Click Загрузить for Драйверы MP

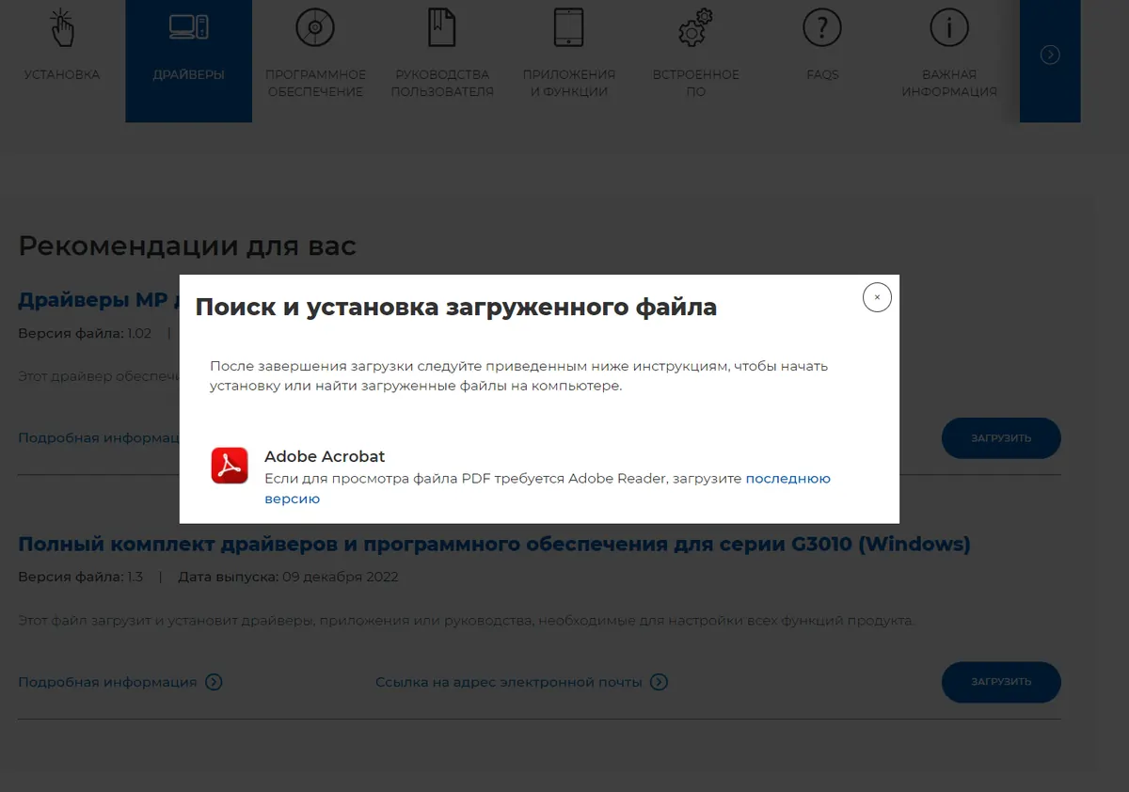point(1001,438)
